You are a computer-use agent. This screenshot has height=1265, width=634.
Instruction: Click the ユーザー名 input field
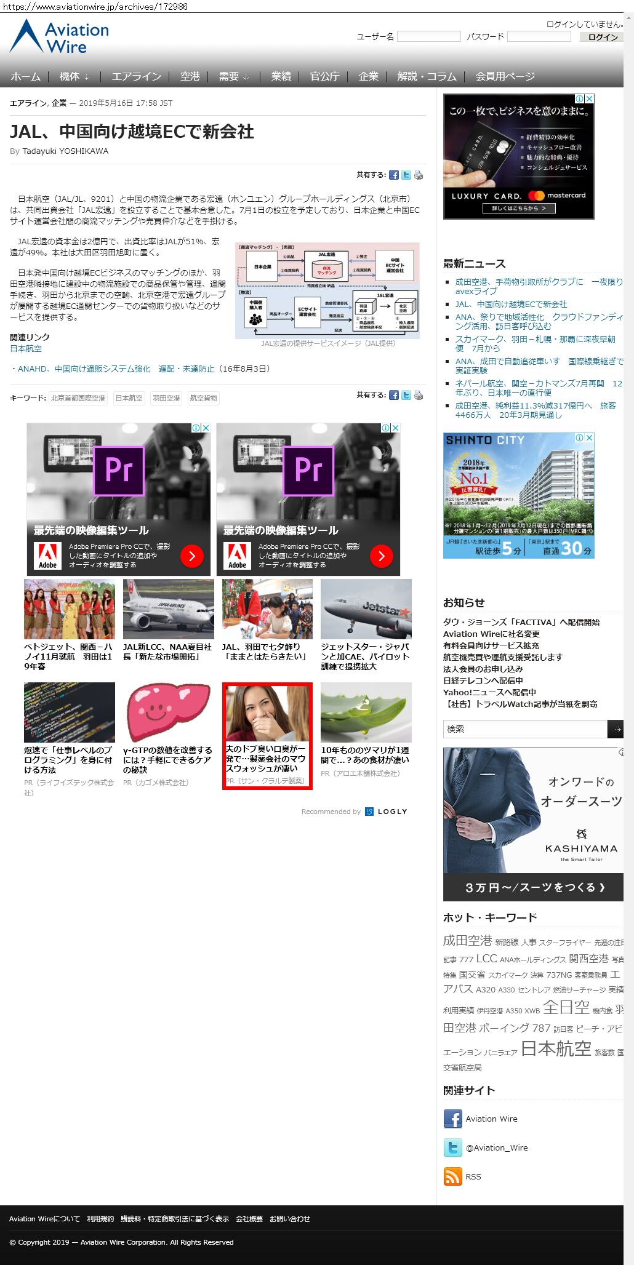429,37
